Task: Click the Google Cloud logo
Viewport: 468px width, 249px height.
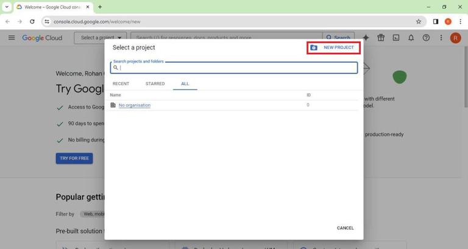Action: click(42, 38)
